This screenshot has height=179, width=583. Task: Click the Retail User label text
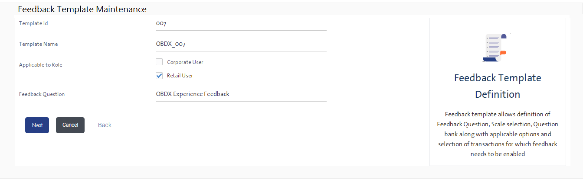click(x=180, y=76)
